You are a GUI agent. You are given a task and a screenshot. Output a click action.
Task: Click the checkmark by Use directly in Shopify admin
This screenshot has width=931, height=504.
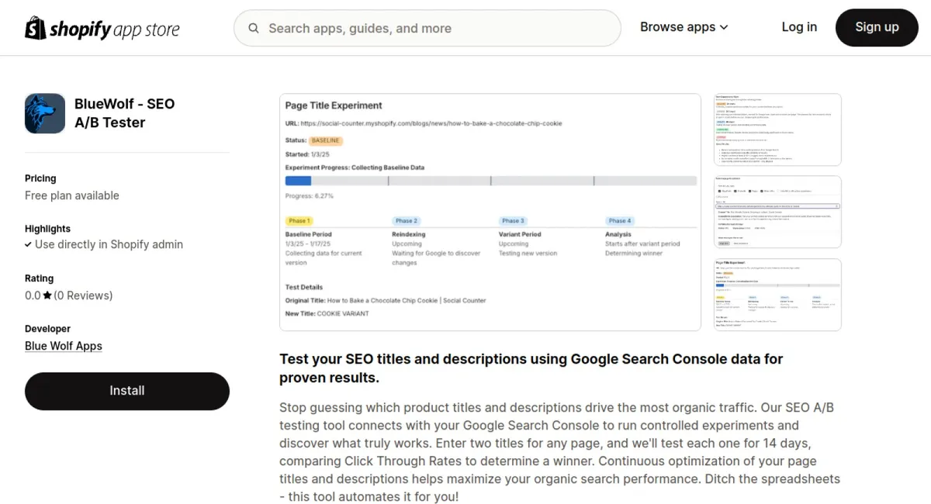[x=29, y=244]
